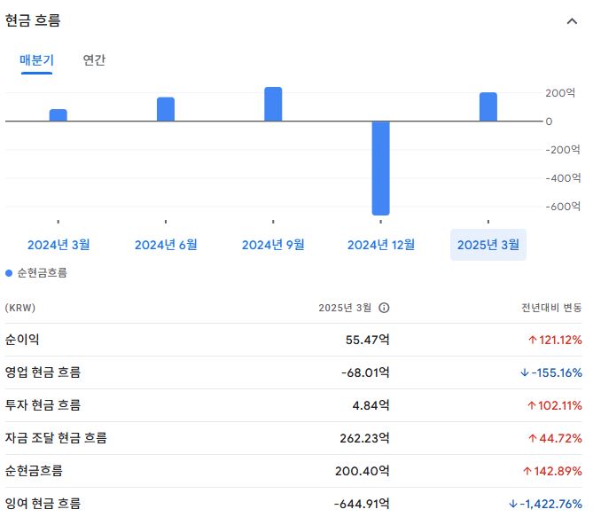Switch to the 매분기 tab

click(x=36, y=59)
